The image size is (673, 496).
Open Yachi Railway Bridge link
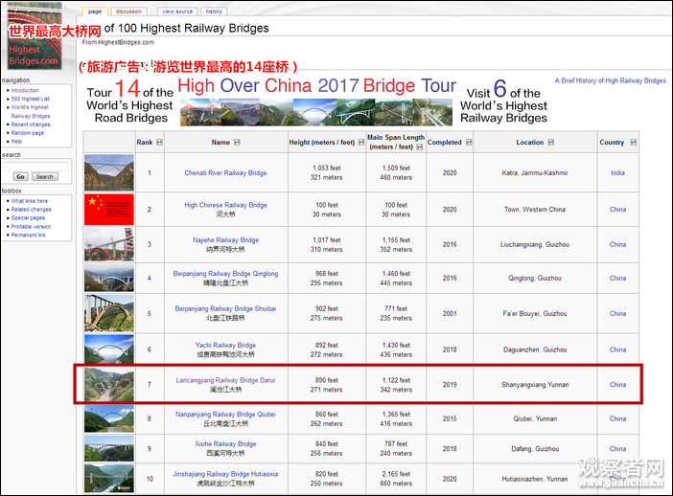(x=225, y=345)
